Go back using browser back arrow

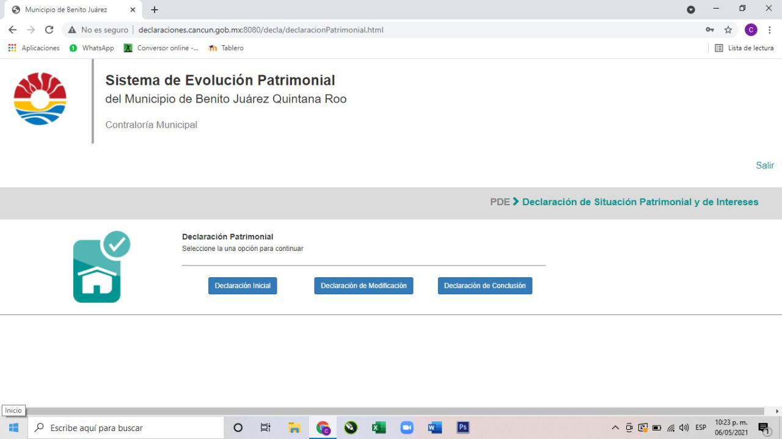point(13,29)
